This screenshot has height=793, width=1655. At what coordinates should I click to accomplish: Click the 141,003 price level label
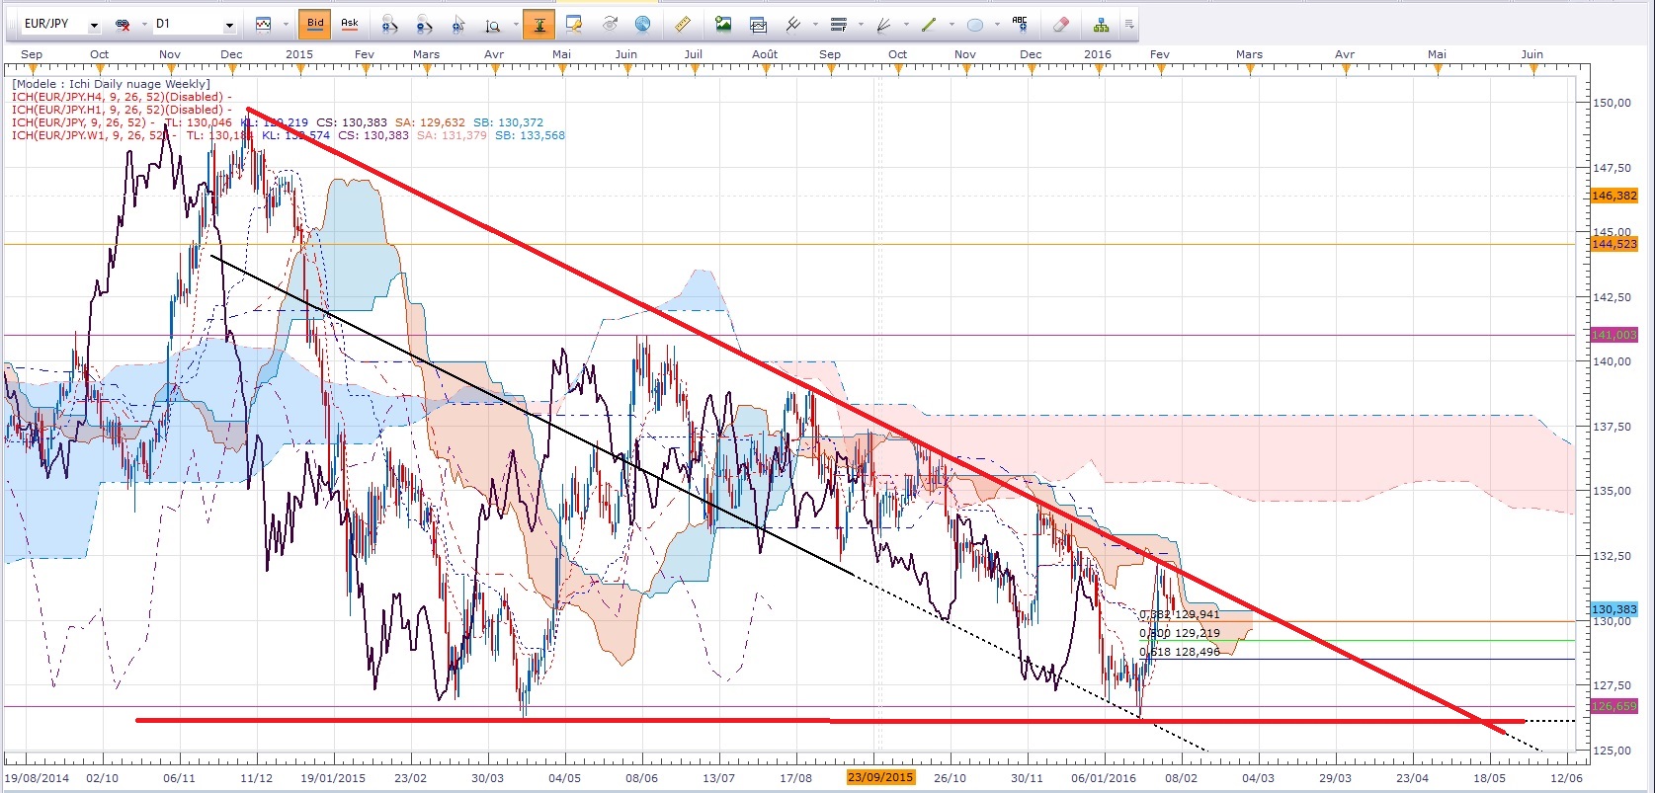tap(1614, 335)
